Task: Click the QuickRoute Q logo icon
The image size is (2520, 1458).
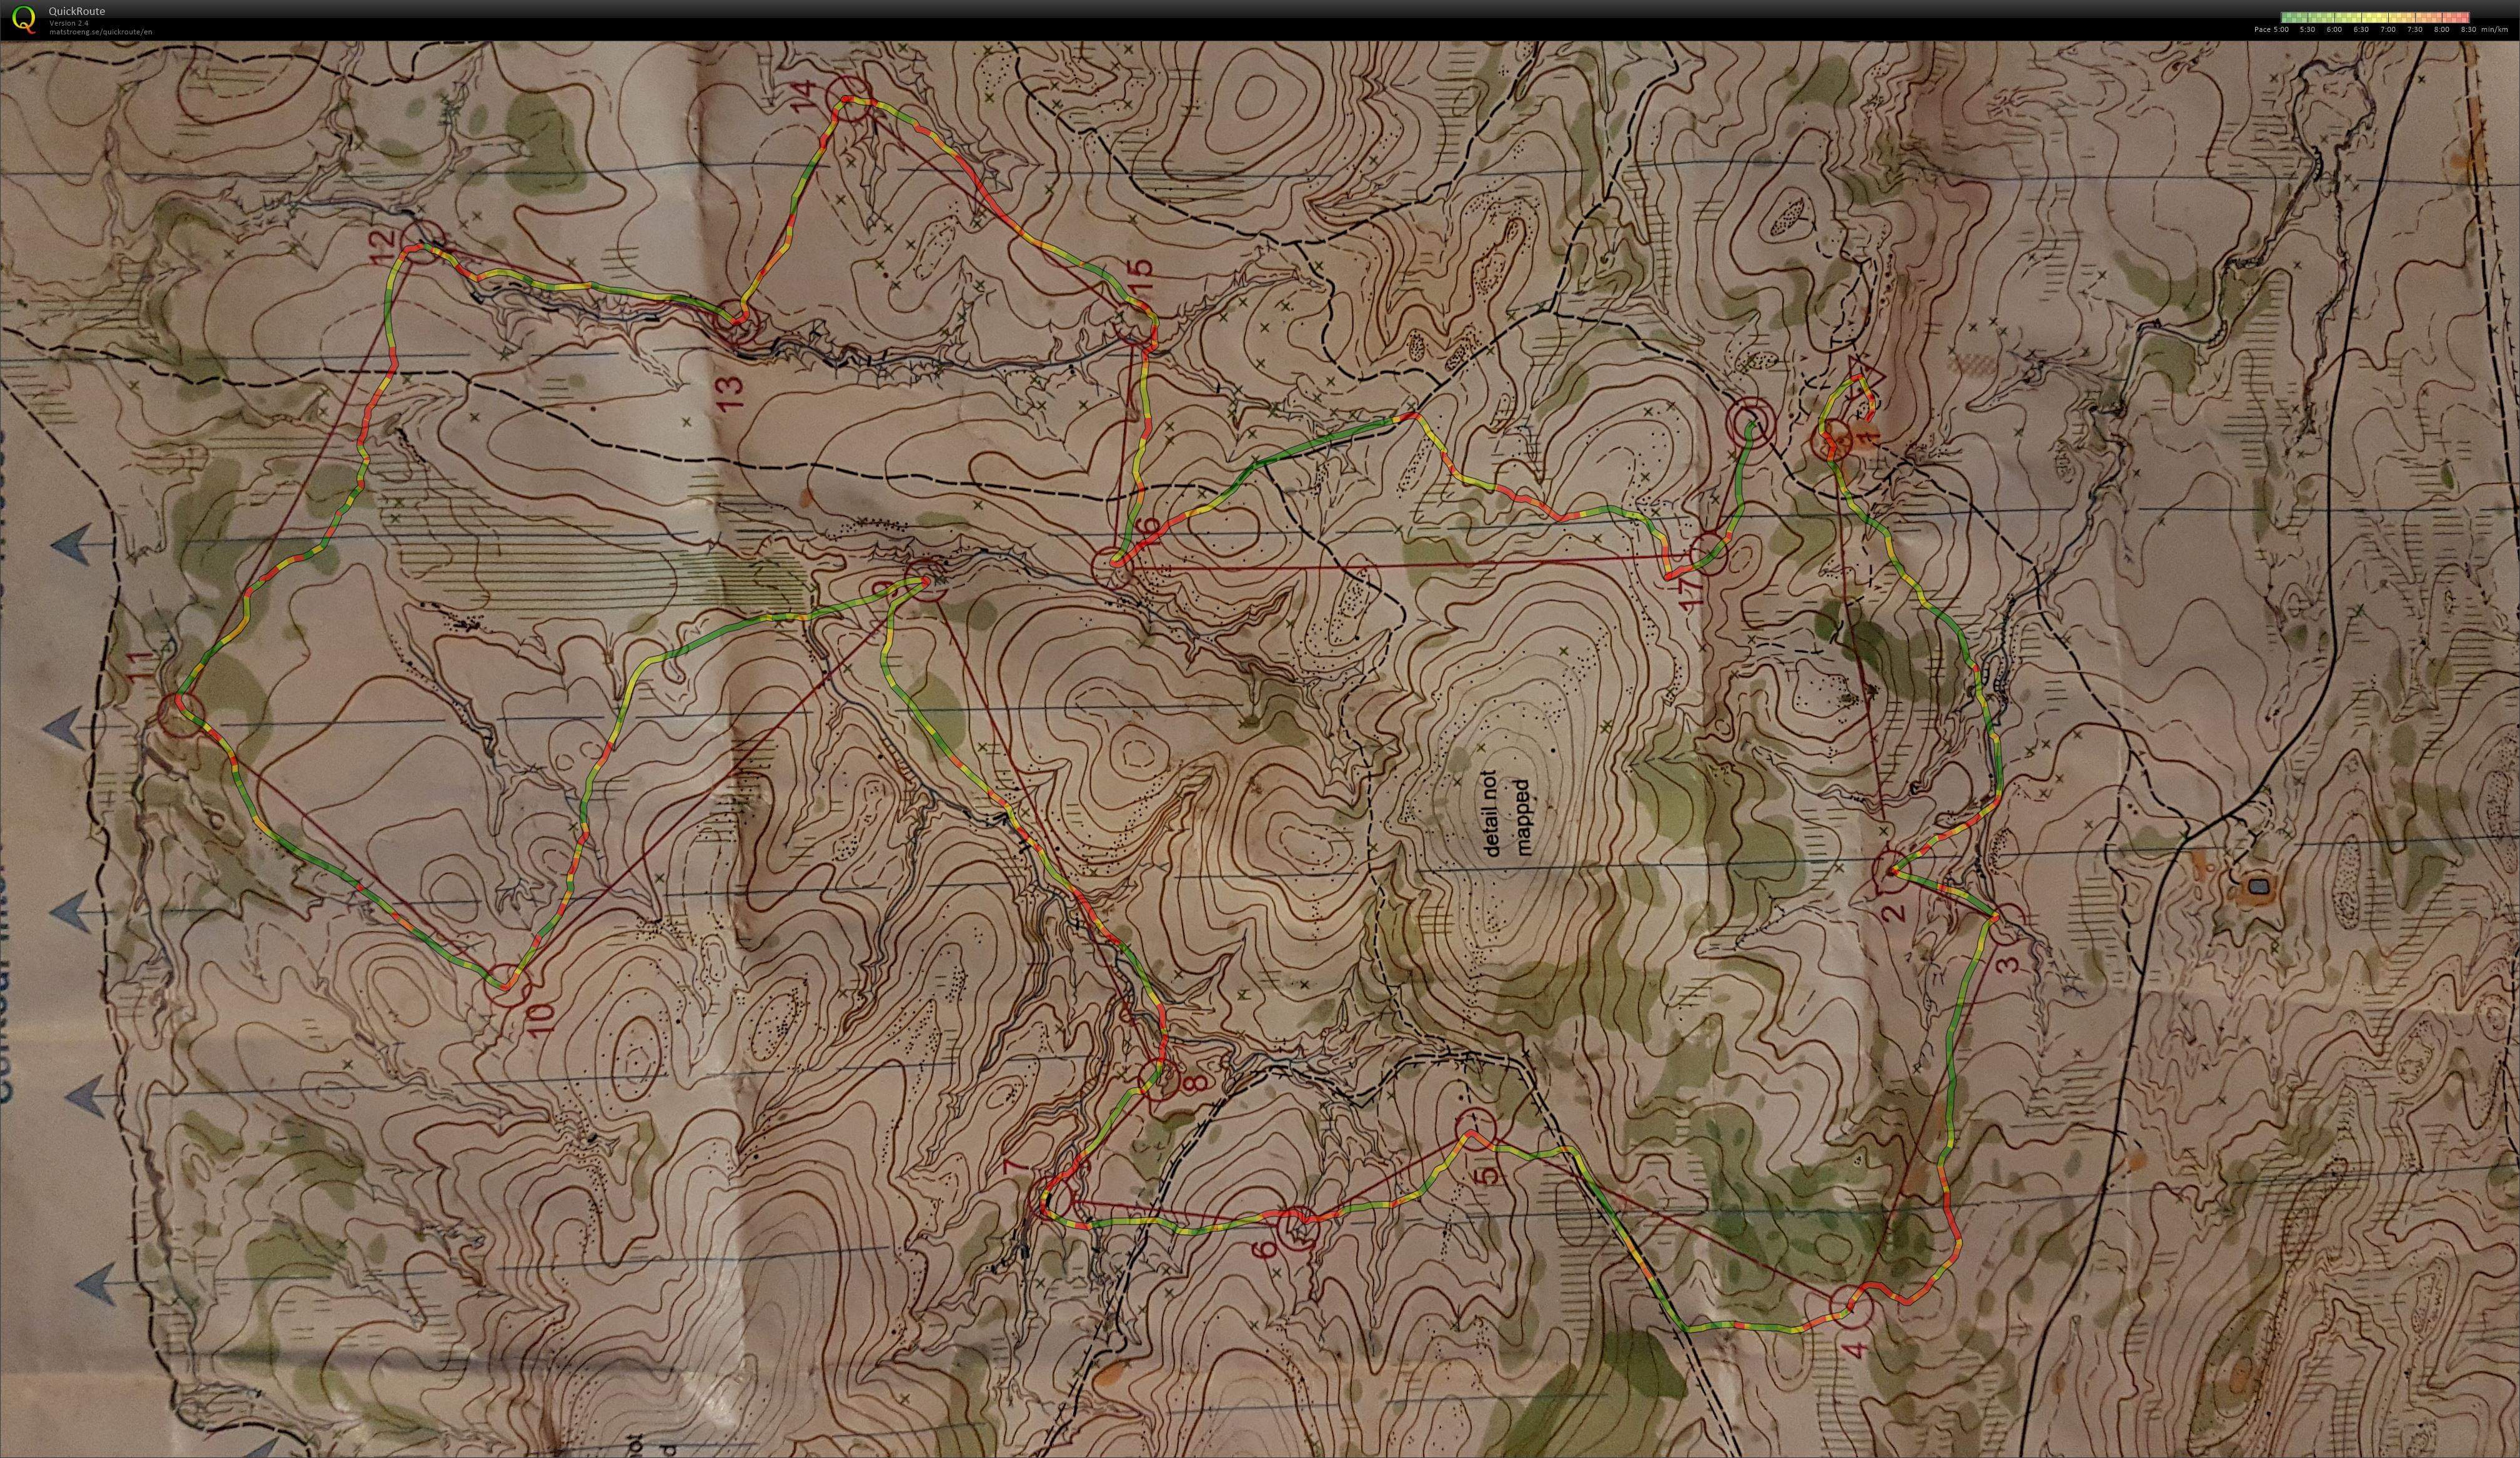Action: pos(23,18)
